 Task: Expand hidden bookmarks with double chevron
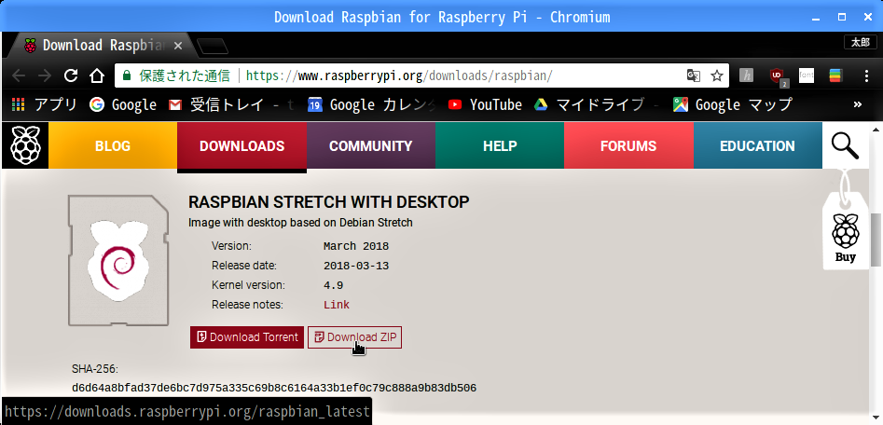(858, 104)
